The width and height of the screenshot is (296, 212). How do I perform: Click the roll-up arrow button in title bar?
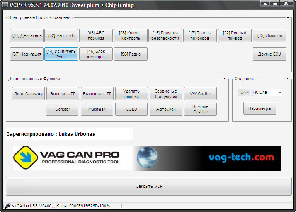pyautogui.click(x=265, y=3)
